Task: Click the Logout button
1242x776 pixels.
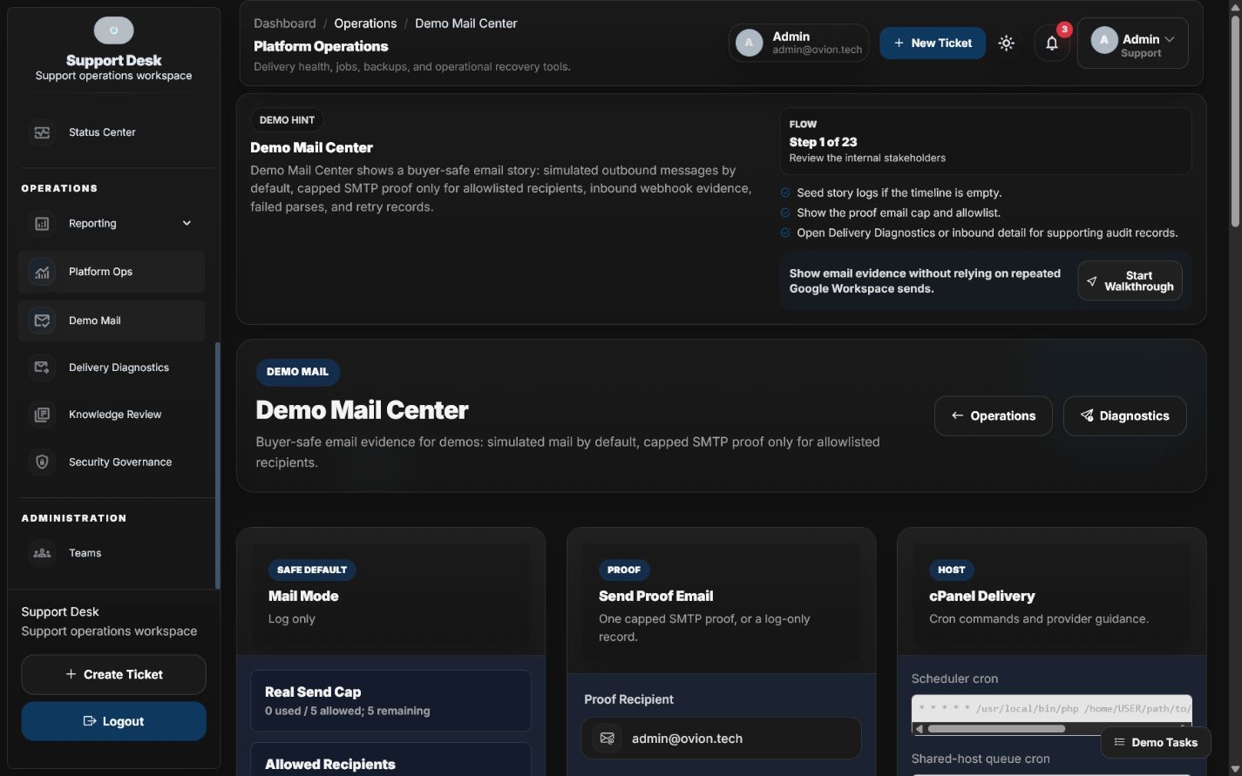Action: (114, 721)
